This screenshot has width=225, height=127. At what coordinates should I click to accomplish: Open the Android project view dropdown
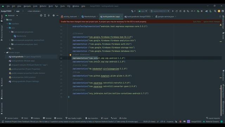(x=12, y=16)
